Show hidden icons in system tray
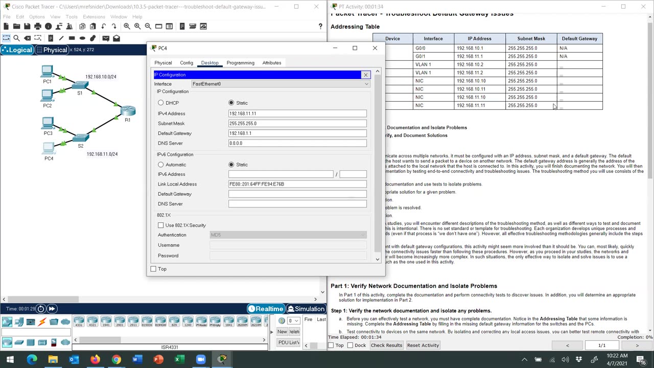This screenshot has height=368, width=654. click(x=524, y=360)
